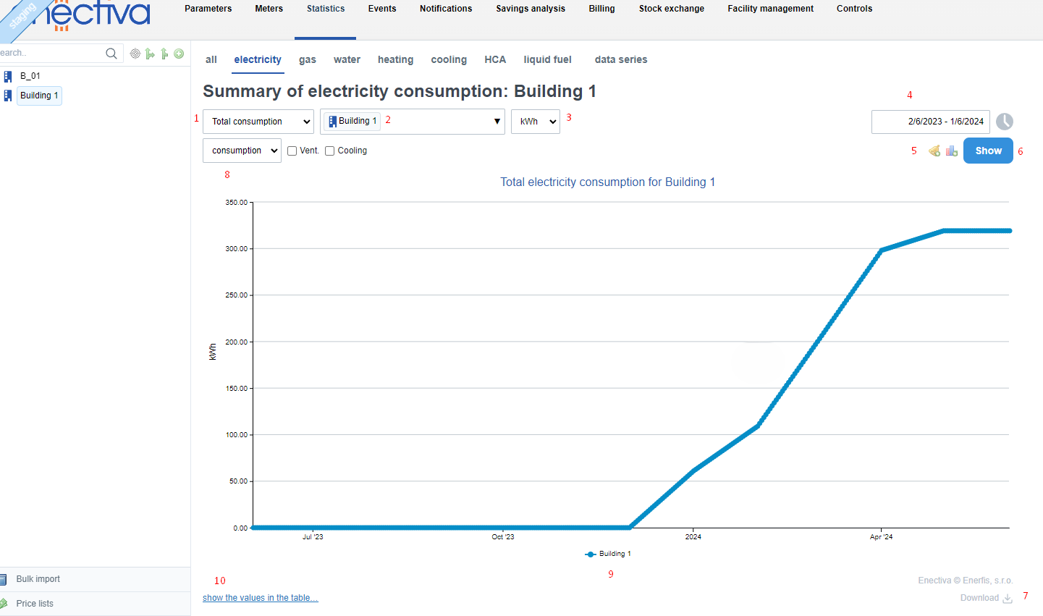Switch to the gas tab
The height and width of the screenshot is (616, 1043).
308,60
